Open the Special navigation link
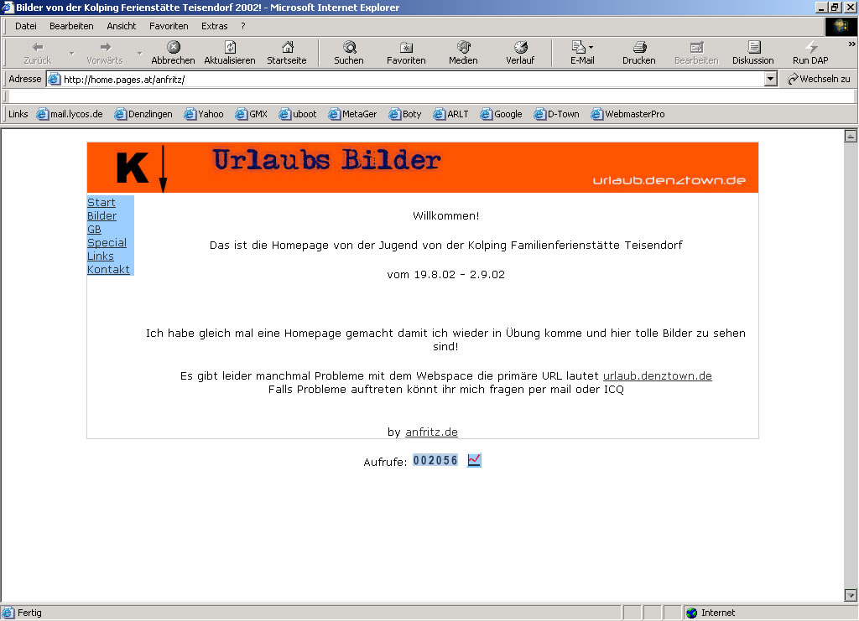This screenshot has height=621, width=859. pyautogui.click(x=107, y=242)
